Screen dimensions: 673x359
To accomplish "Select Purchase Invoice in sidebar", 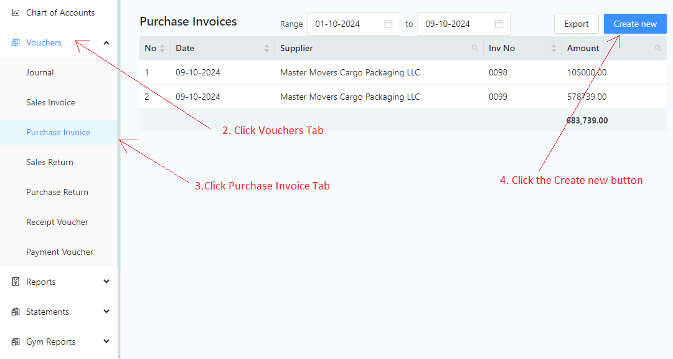I will coord(59,132).
